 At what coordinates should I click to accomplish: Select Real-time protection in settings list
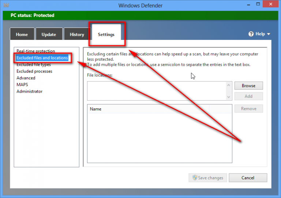coord(36,51)
